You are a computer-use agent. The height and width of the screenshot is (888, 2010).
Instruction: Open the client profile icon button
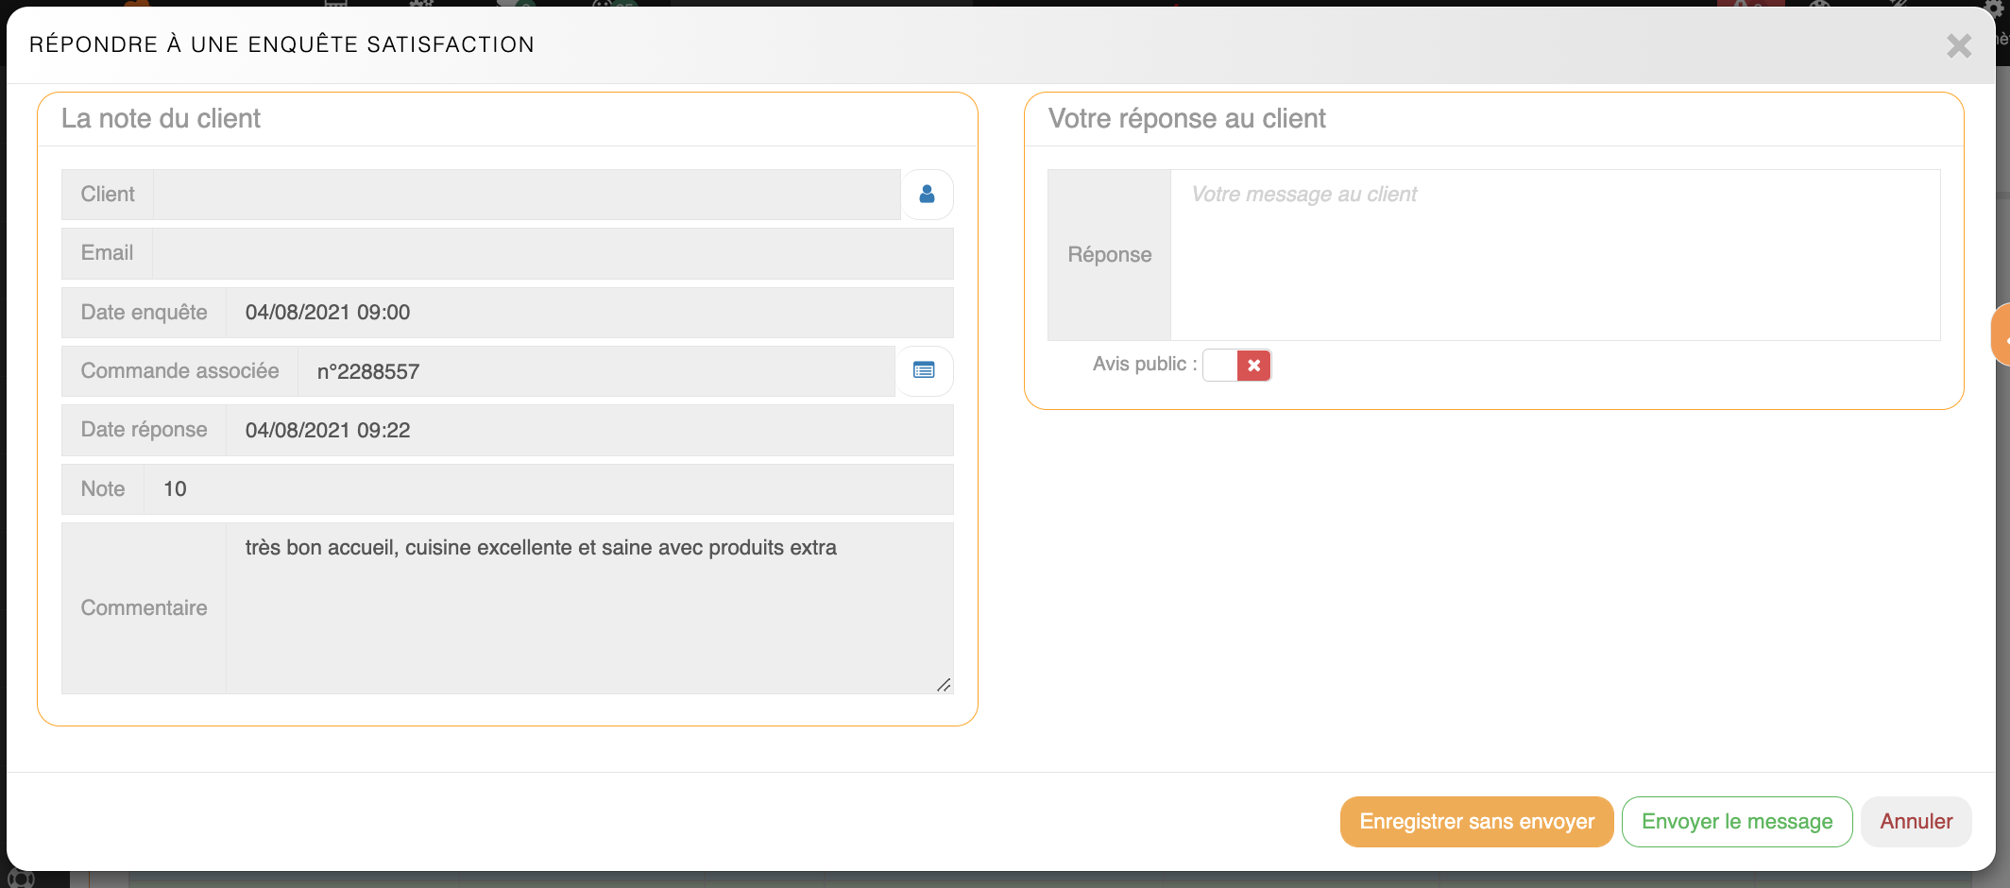coord(927,195)
